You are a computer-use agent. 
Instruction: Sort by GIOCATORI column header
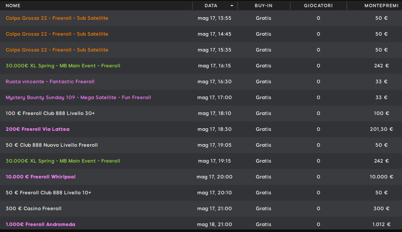coord(318,6)
